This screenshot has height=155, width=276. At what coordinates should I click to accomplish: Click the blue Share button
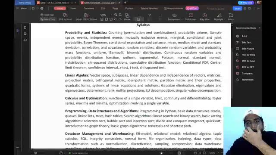pos(237,9)
